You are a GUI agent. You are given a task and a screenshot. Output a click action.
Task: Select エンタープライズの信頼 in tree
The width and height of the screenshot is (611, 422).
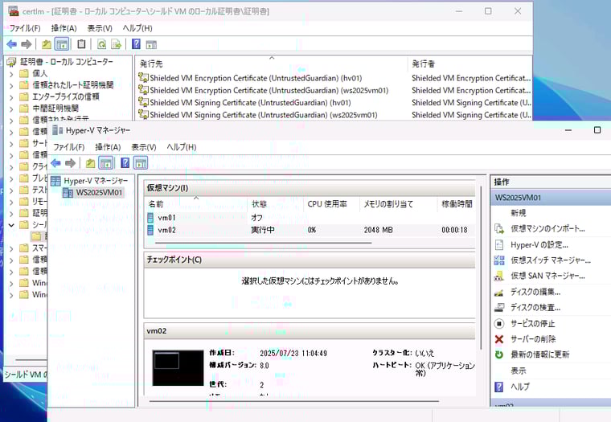(65, 96)
